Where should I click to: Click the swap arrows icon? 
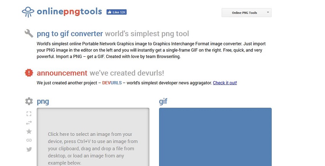point(29,123)
